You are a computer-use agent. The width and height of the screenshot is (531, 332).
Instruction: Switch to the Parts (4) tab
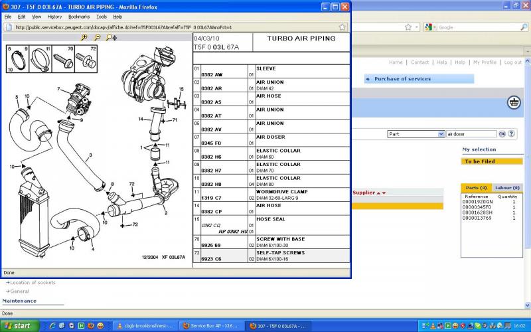coord(476,188)
